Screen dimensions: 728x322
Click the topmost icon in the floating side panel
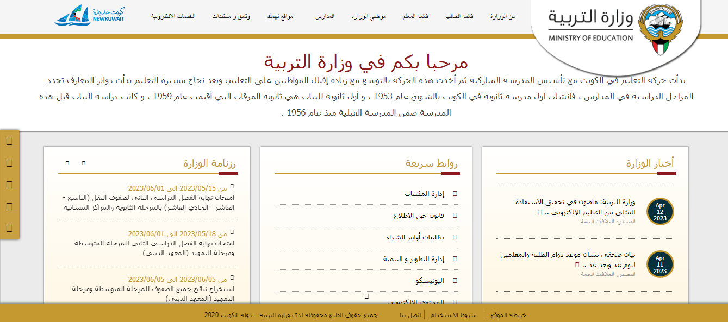(9, 142)
